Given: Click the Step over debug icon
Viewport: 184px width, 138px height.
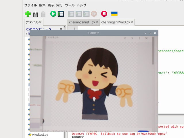Looking at the screenshot, I should coord(71,14).
